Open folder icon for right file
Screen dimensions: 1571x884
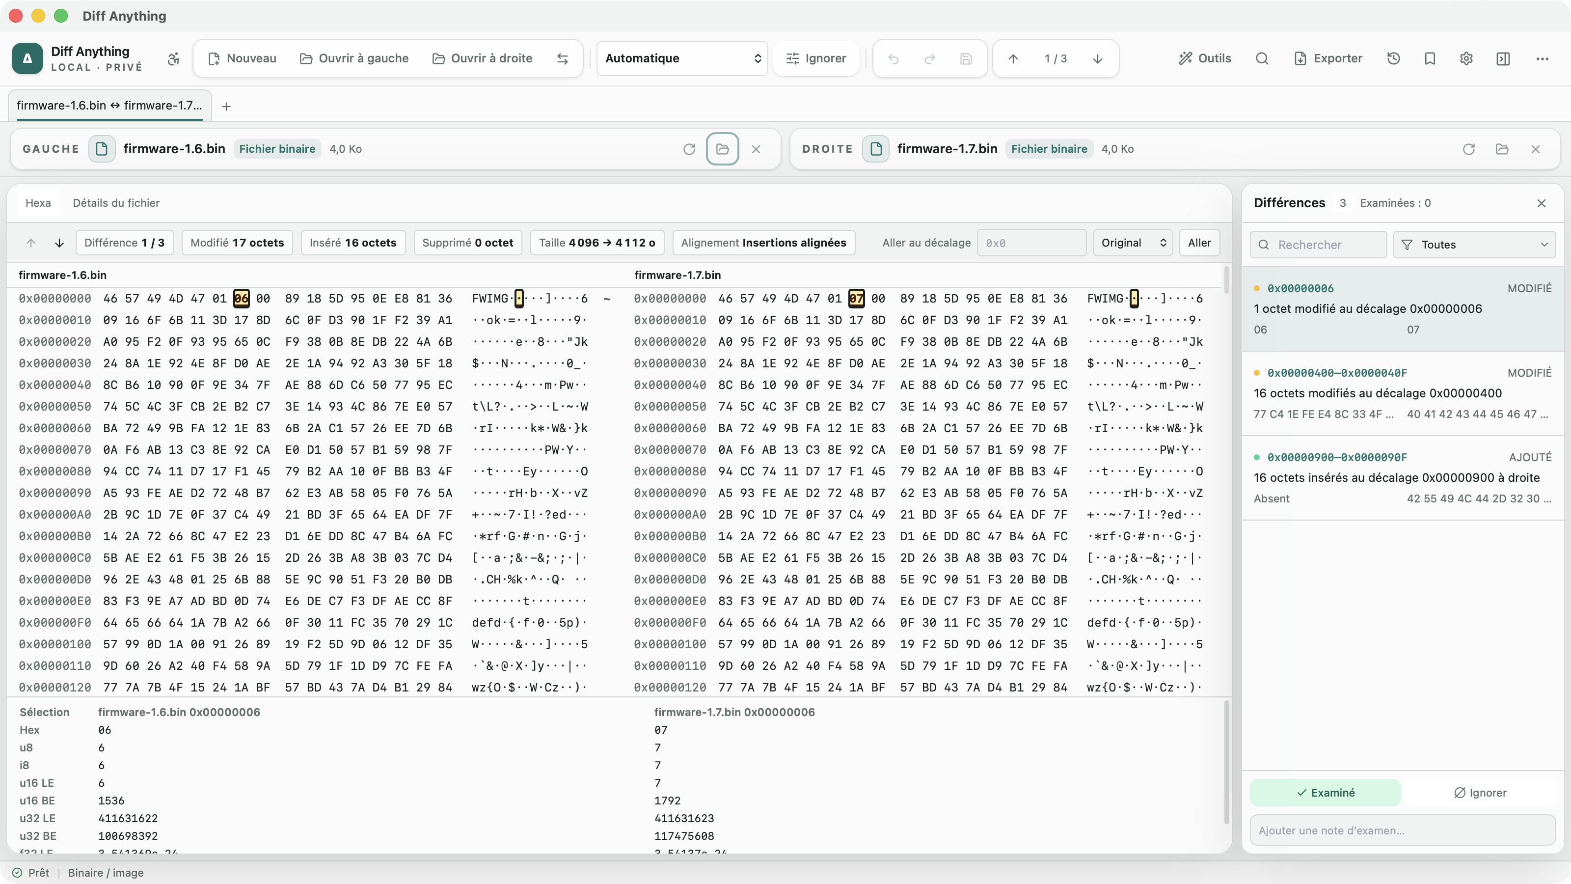[x=1502, y=149]
